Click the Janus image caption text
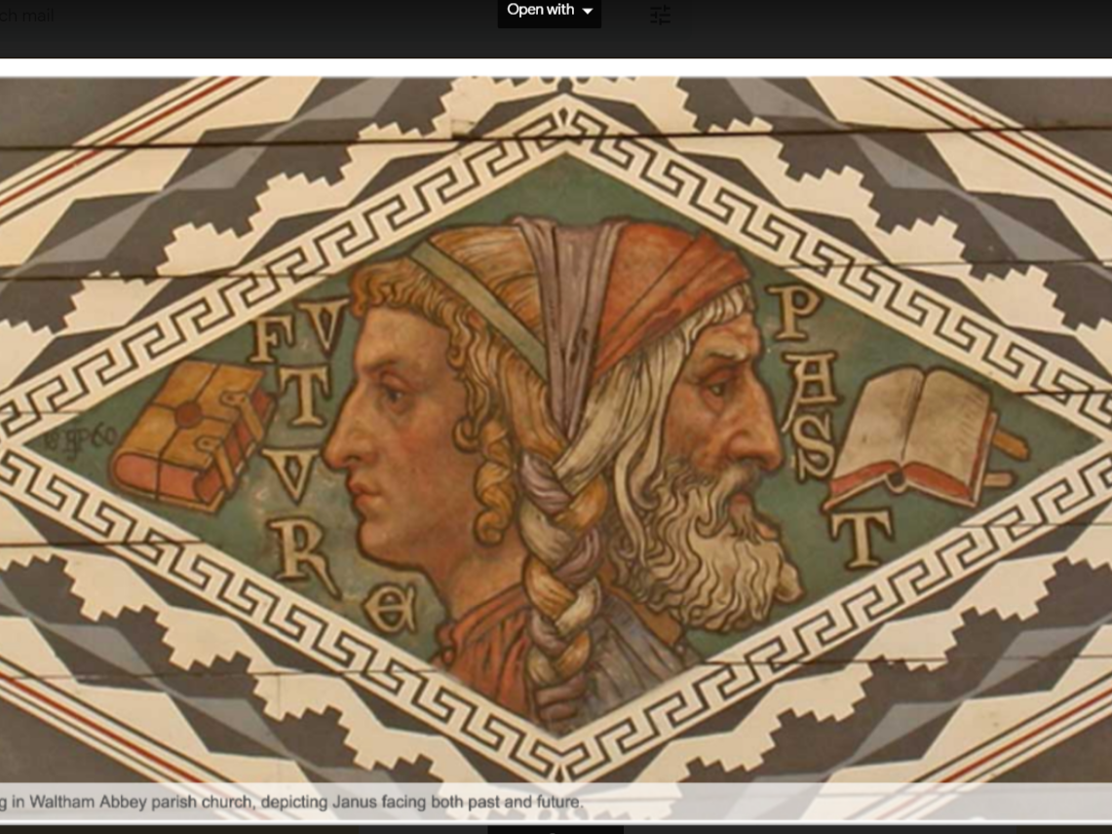Screen dimensions: 1112x834 pyautogui.click(x=292, y=802)
